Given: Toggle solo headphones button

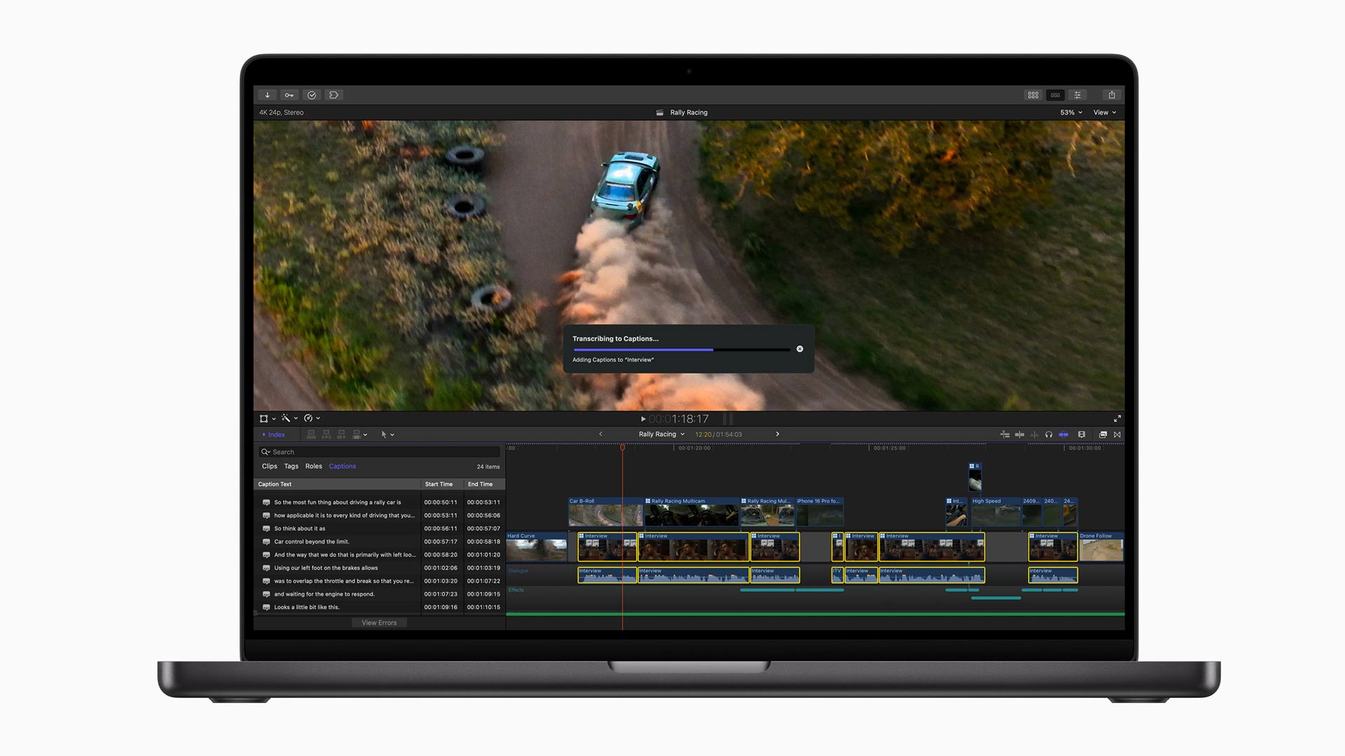Looking at the screenshot, I should 1049,434.
